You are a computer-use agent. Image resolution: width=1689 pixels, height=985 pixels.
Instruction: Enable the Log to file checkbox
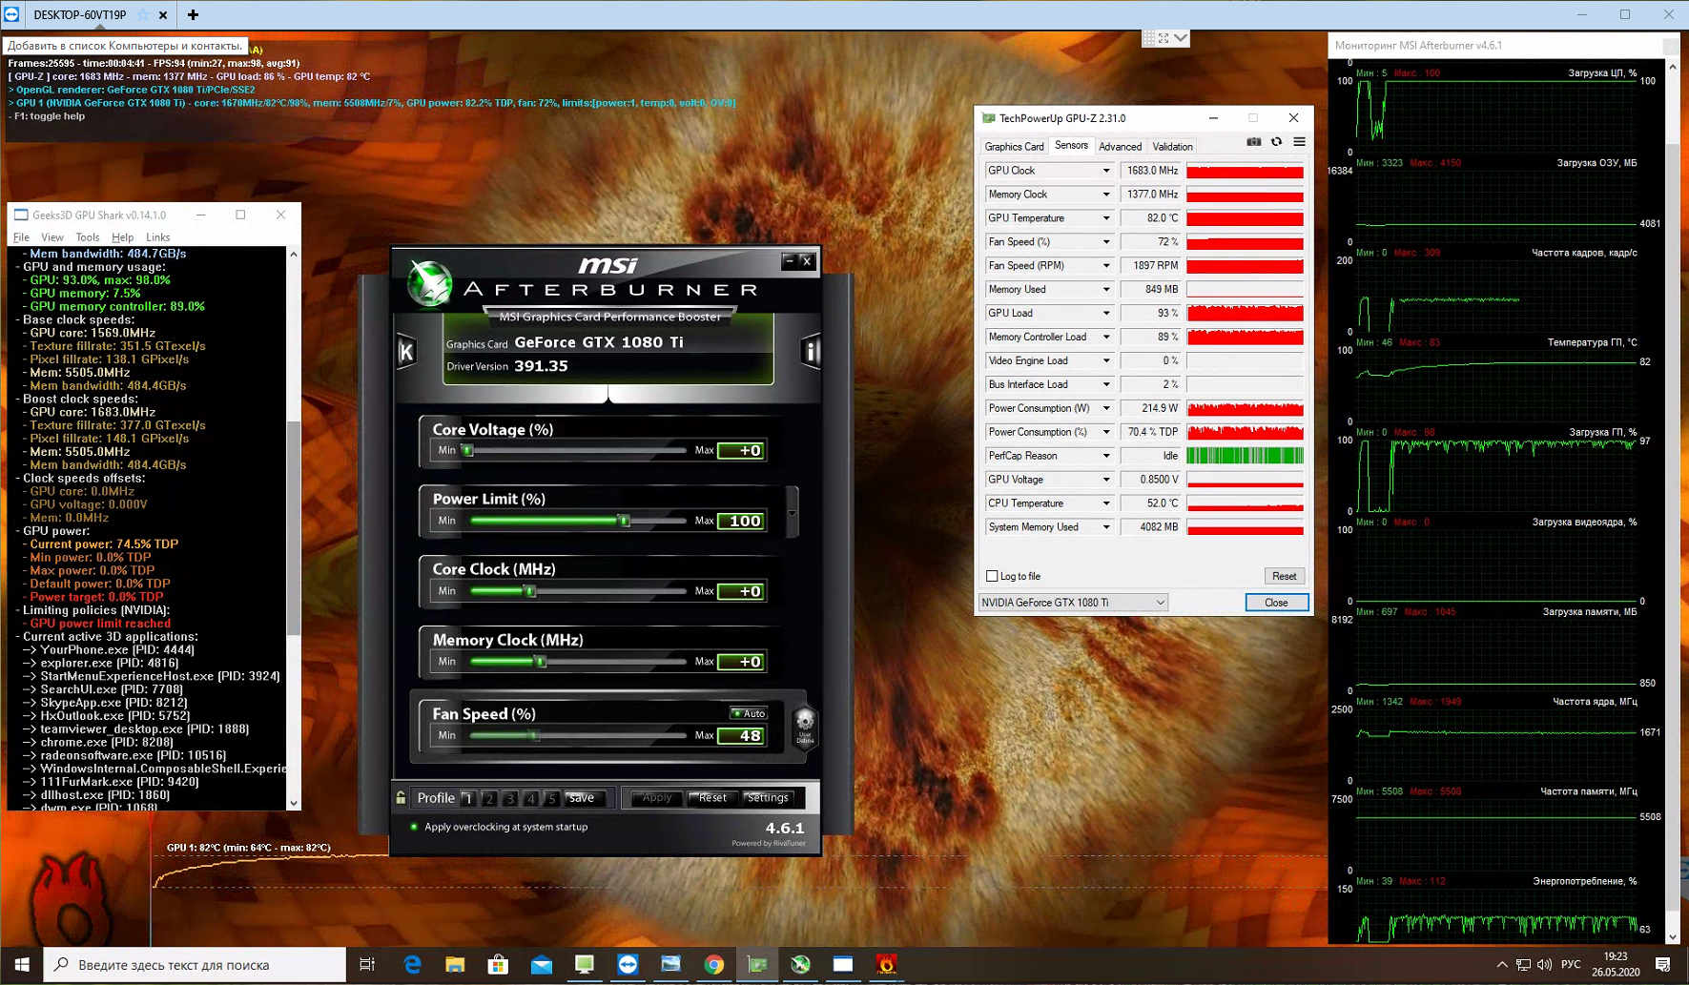992,576
